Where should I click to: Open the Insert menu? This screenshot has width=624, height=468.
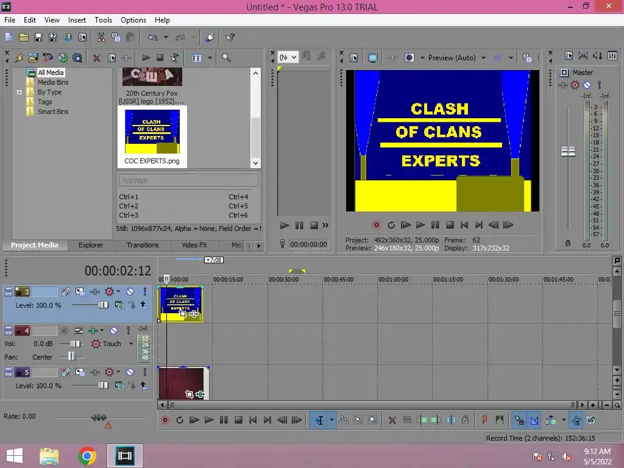tap(77, 20)
